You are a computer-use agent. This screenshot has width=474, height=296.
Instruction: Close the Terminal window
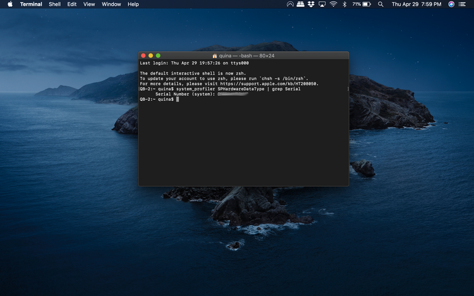click(143, 56)
